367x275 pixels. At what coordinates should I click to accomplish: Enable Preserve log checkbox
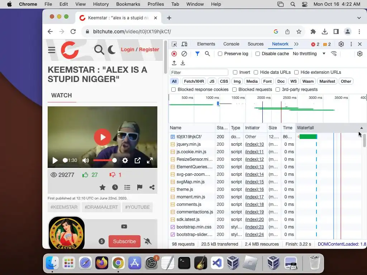pyautogui.click(x=220, y=54)
